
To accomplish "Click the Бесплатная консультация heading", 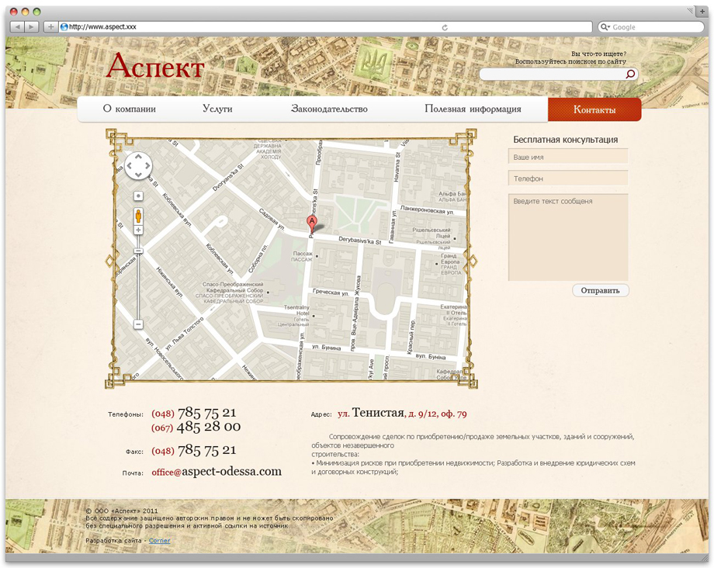I will pos(566,140).
